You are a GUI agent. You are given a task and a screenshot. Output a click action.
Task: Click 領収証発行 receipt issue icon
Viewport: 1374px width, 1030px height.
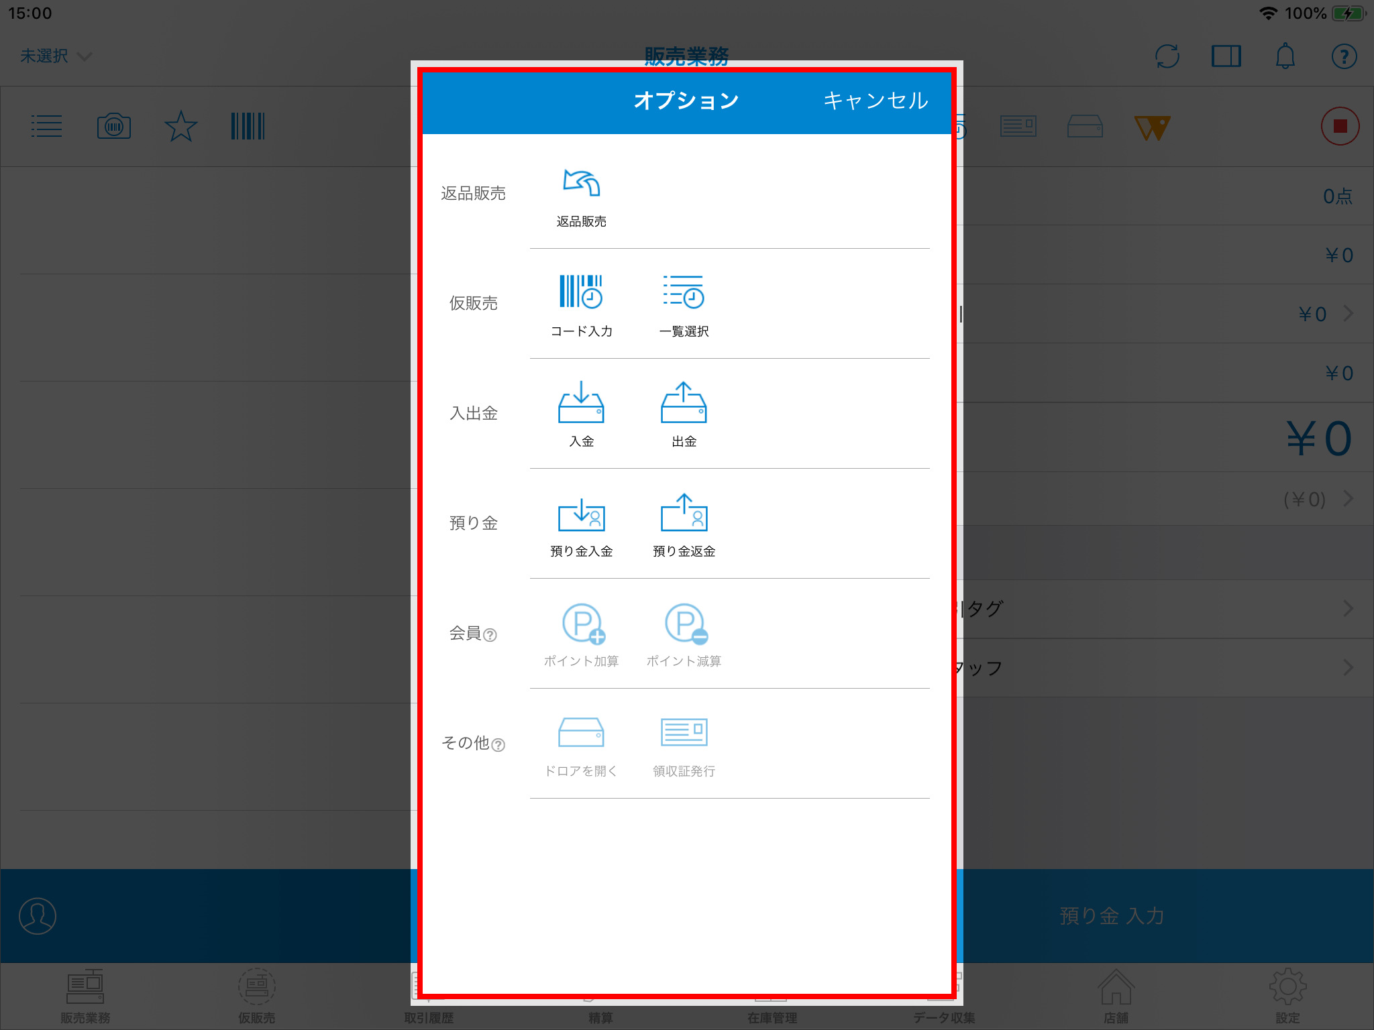(684, 733)
